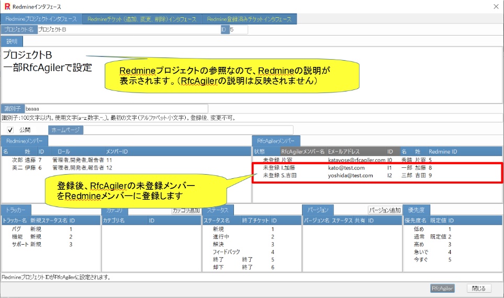The image size is (504, 298).
Task: Select status row 解決
Action: click(x=252, y=244)
